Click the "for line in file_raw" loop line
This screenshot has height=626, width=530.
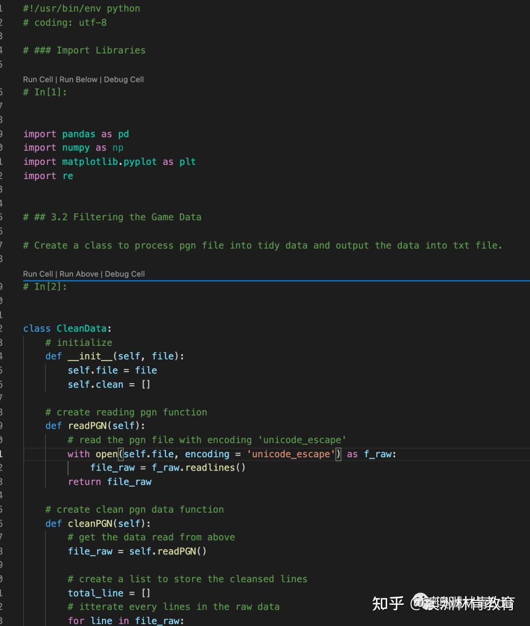126,621
